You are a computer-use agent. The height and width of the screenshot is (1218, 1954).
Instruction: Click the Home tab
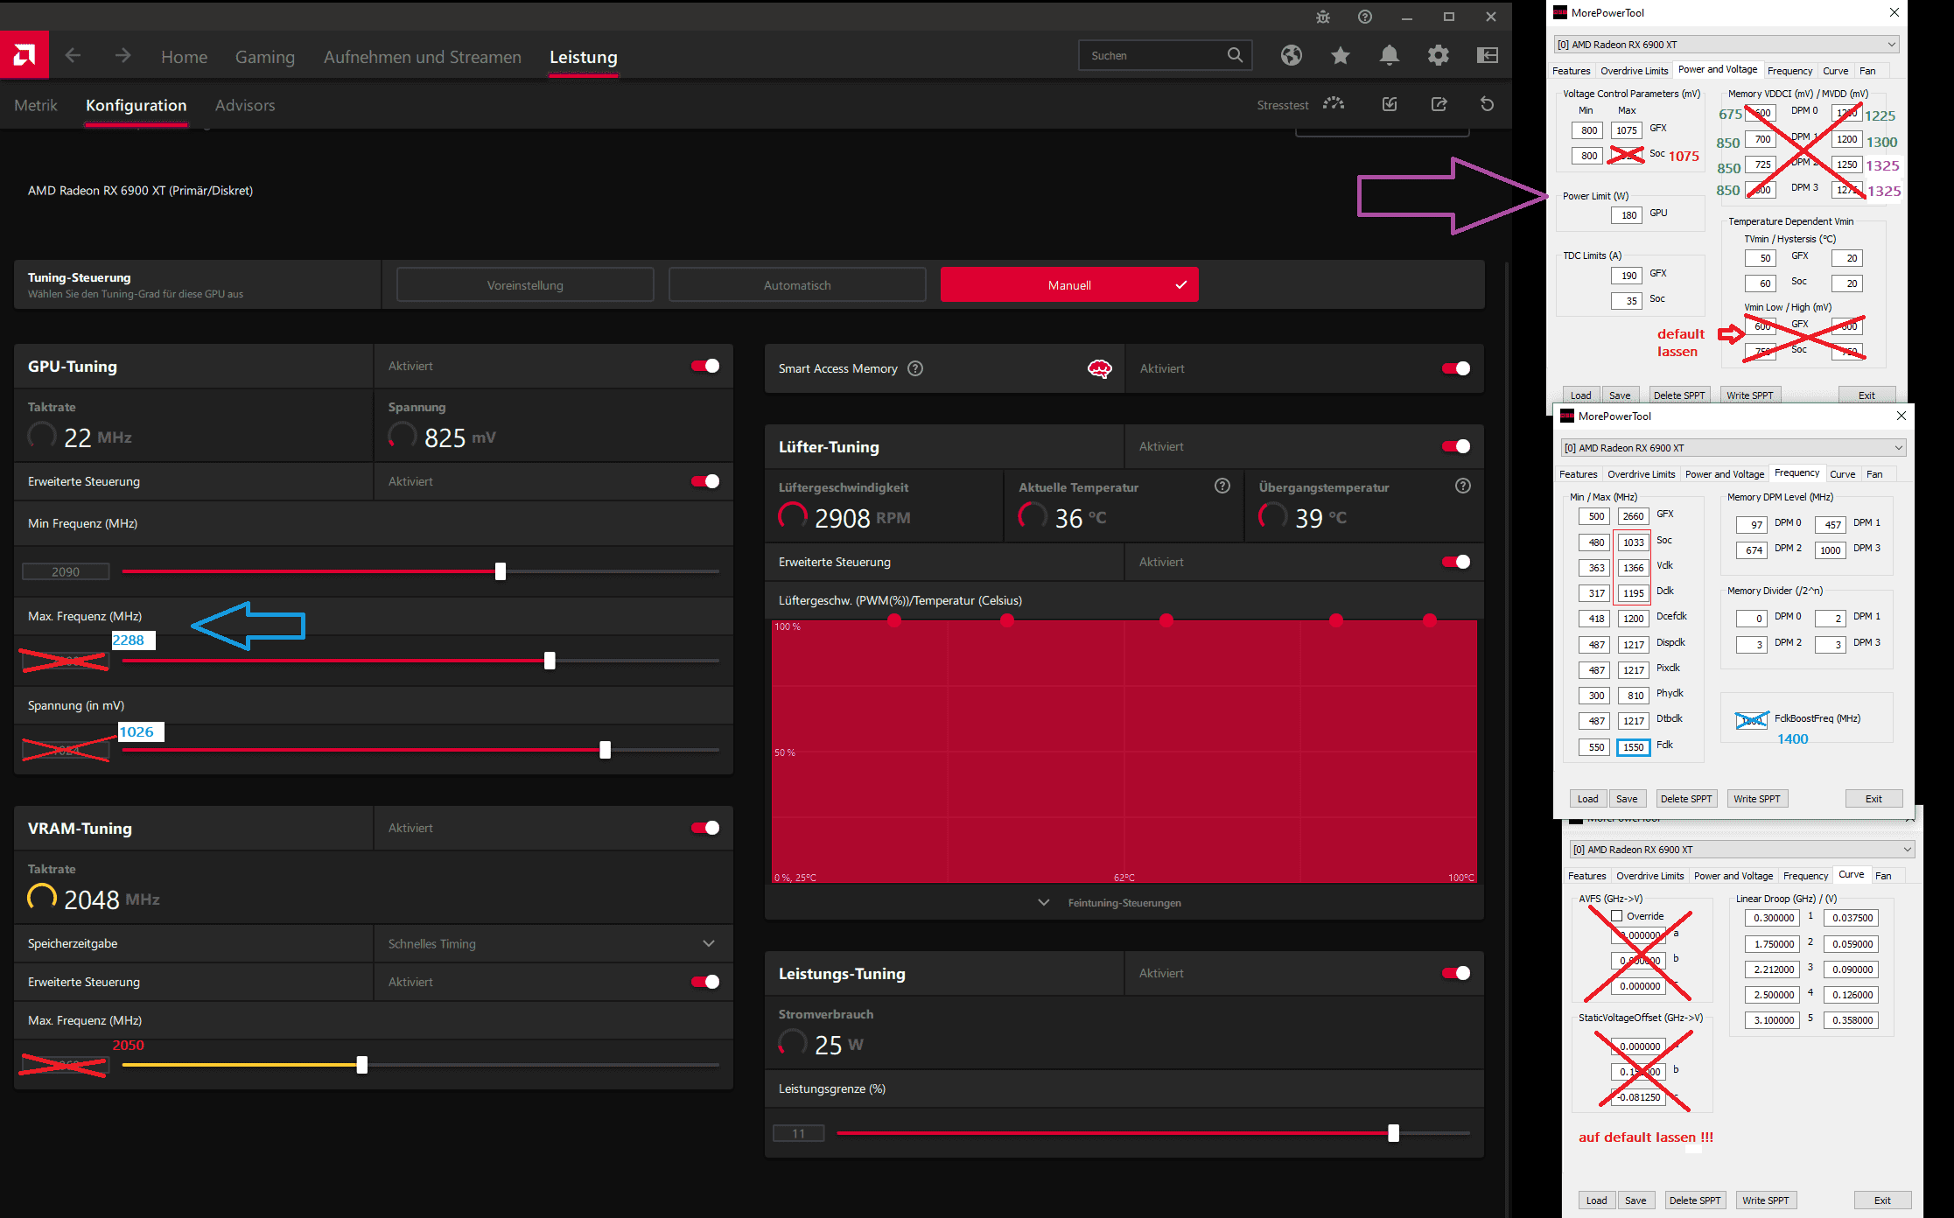pyautogui.click(x=184, y=57)
